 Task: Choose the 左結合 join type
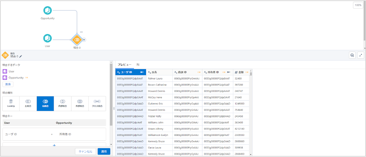point(28,104)
